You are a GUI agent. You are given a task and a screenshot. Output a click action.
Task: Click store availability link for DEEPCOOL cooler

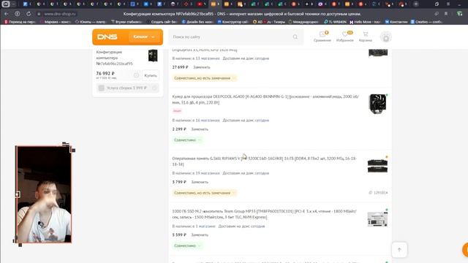tap(208, 121)
